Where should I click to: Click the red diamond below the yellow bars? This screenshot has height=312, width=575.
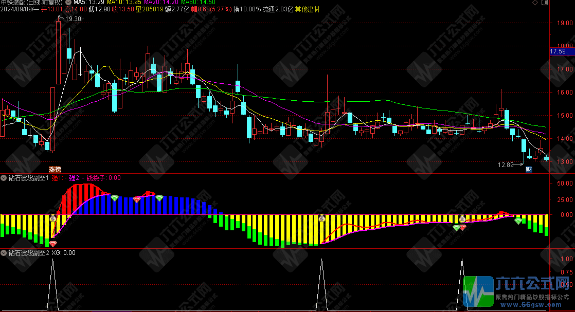(52, 244)
